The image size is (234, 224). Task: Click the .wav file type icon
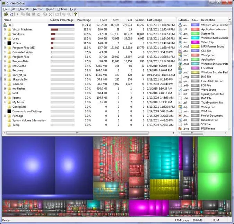point(180,90)
